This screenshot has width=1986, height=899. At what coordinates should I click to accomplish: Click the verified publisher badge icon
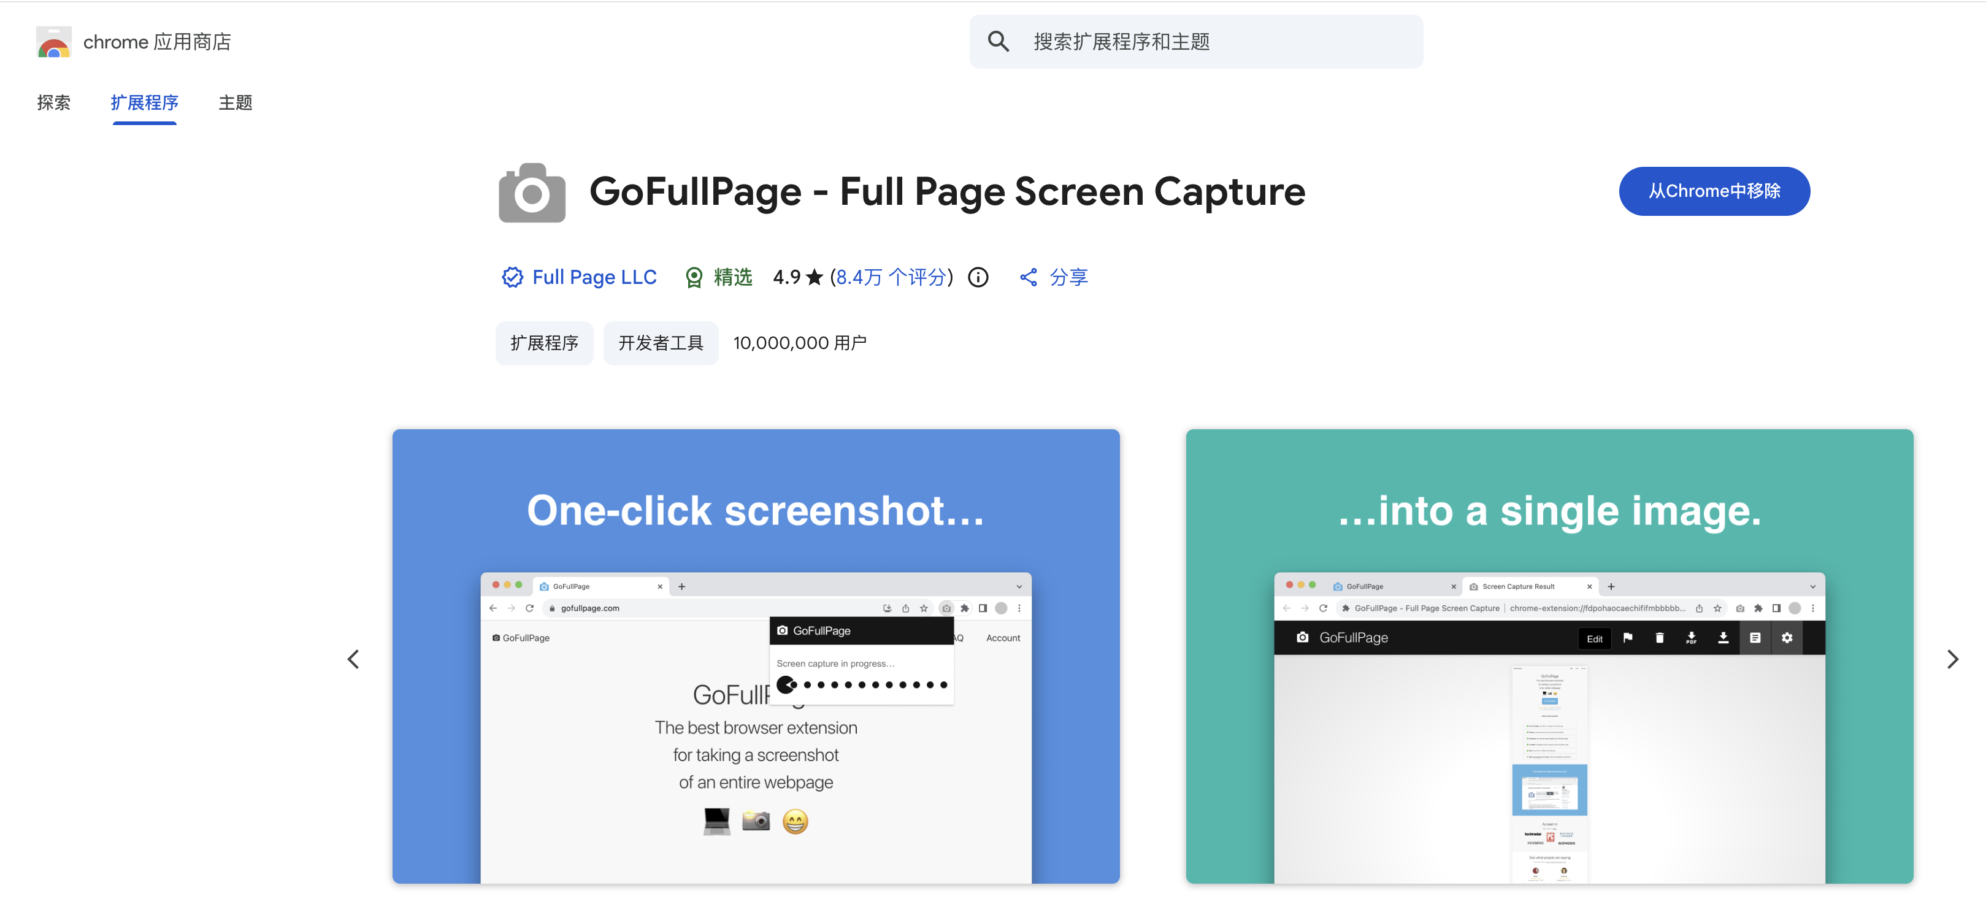[512, 278]
